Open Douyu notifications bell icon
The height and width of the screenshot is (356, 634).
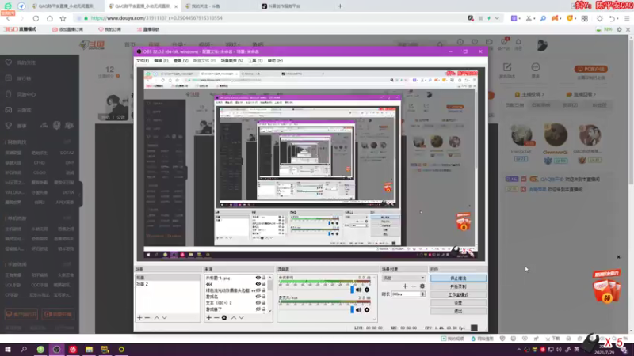[518, 42]
